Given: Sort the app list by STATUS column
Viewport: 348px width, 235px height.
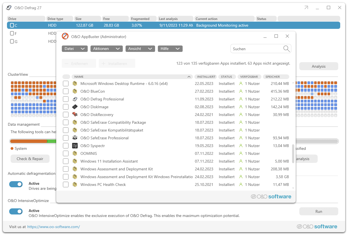Looking at the screenshot, I should (x=227, y=77).
